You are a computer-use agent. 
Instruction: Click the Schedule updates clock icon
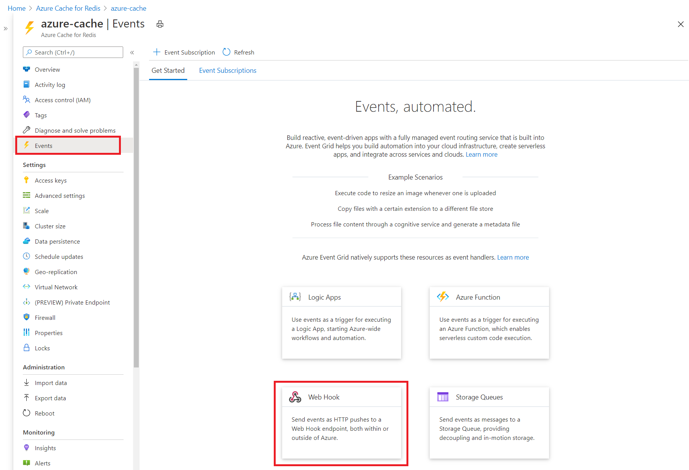click(x=26, y=256)
